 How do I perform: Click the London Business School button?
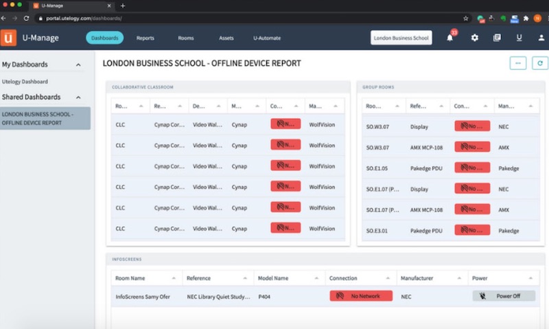401,38
